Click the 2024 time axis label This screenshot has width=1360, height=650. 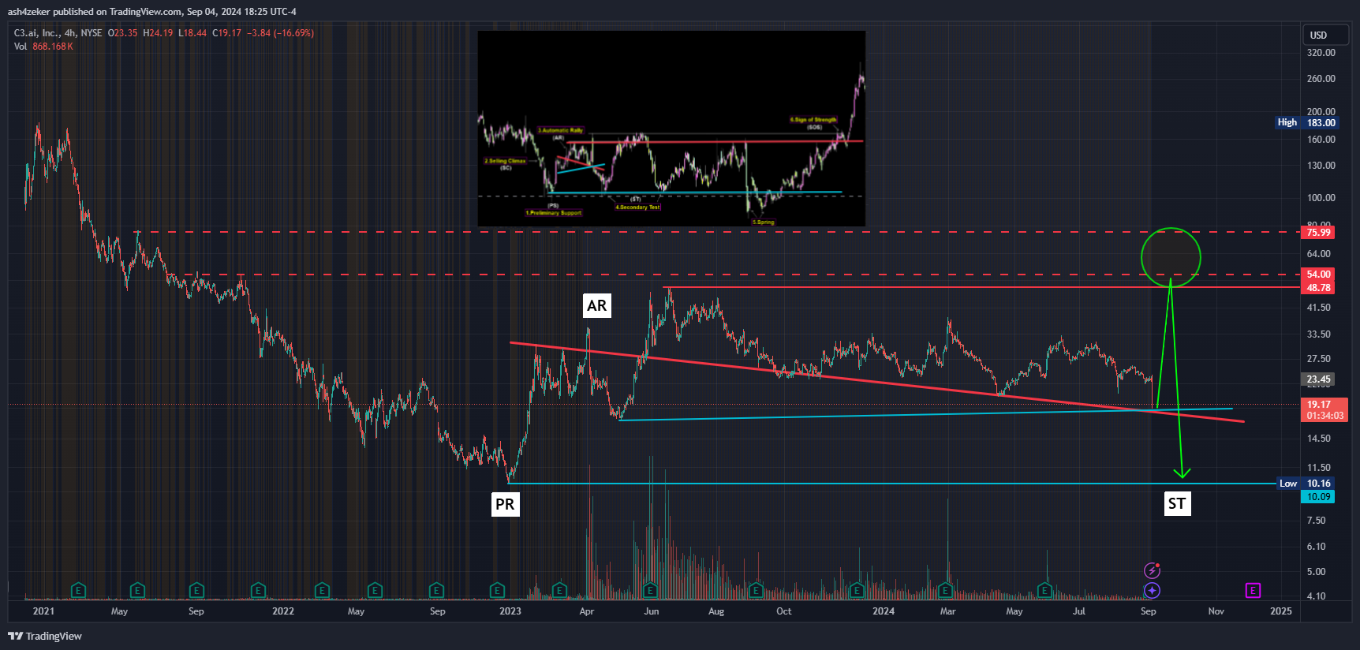click(884, 611)
